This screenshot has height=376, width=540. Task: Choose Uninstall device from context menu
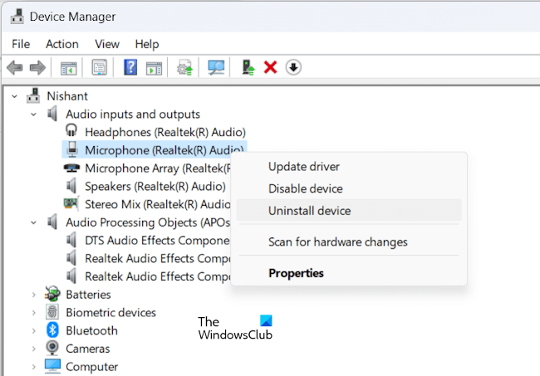click(x=309, y=211)
